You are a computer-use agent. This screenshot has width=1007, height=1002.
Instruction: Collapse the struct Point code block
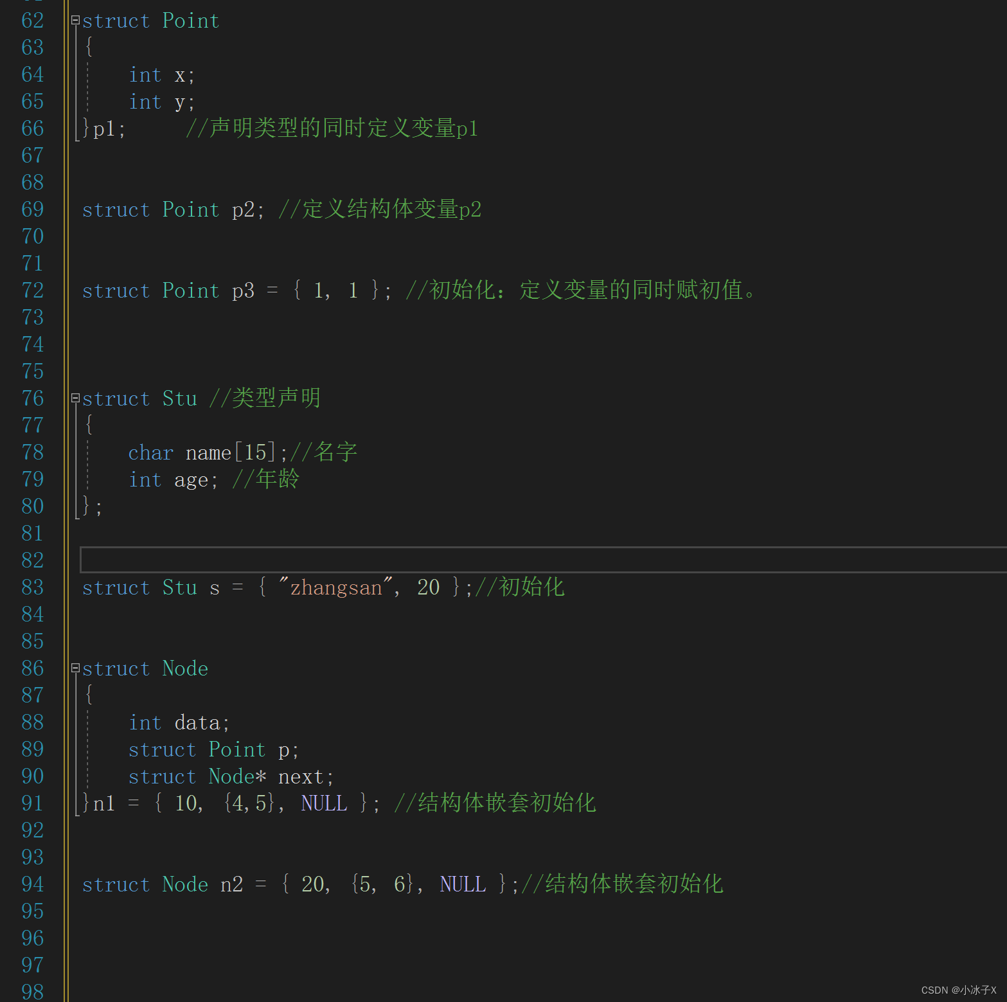pyautogui.click(x=75, y=21)
